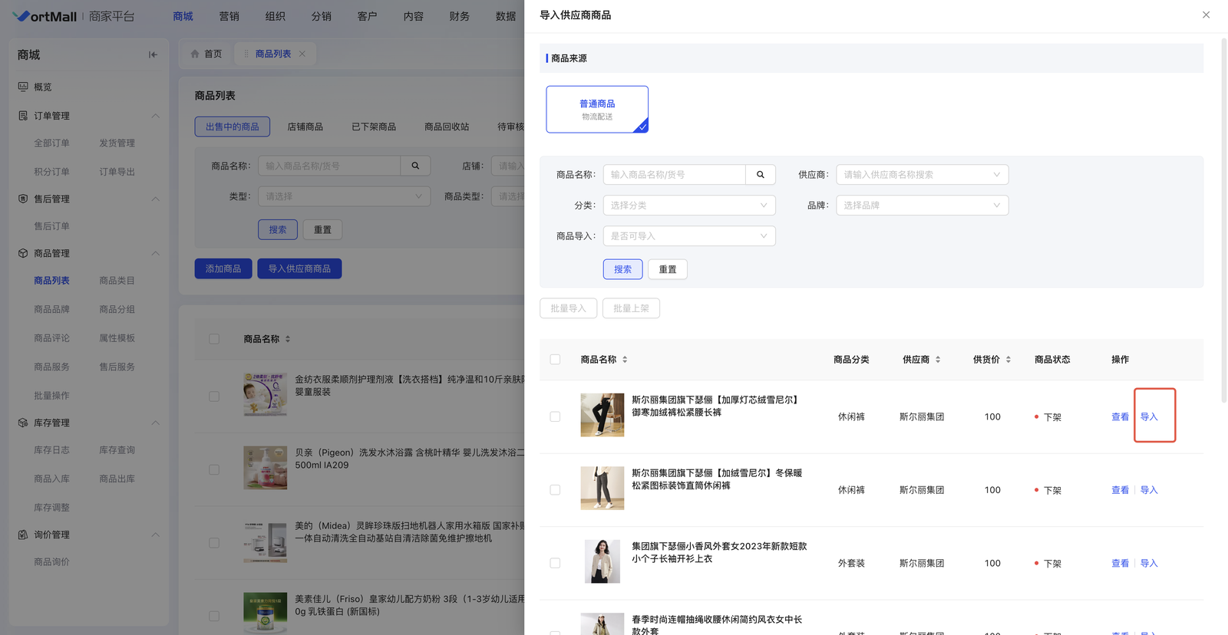Check the 小香风外套 product row checkbox
The height and width of the screenshot is (635, 1228).
[x=555, y=563]
